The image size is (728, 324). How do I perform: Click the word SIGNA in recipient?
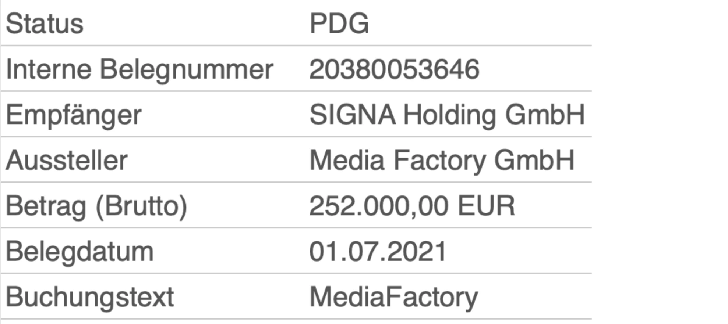[x=353, y=115]
